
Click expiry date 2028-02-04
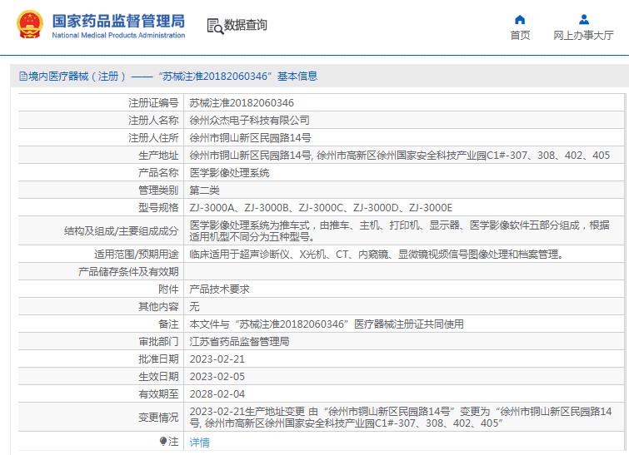[x=217, y=394]
